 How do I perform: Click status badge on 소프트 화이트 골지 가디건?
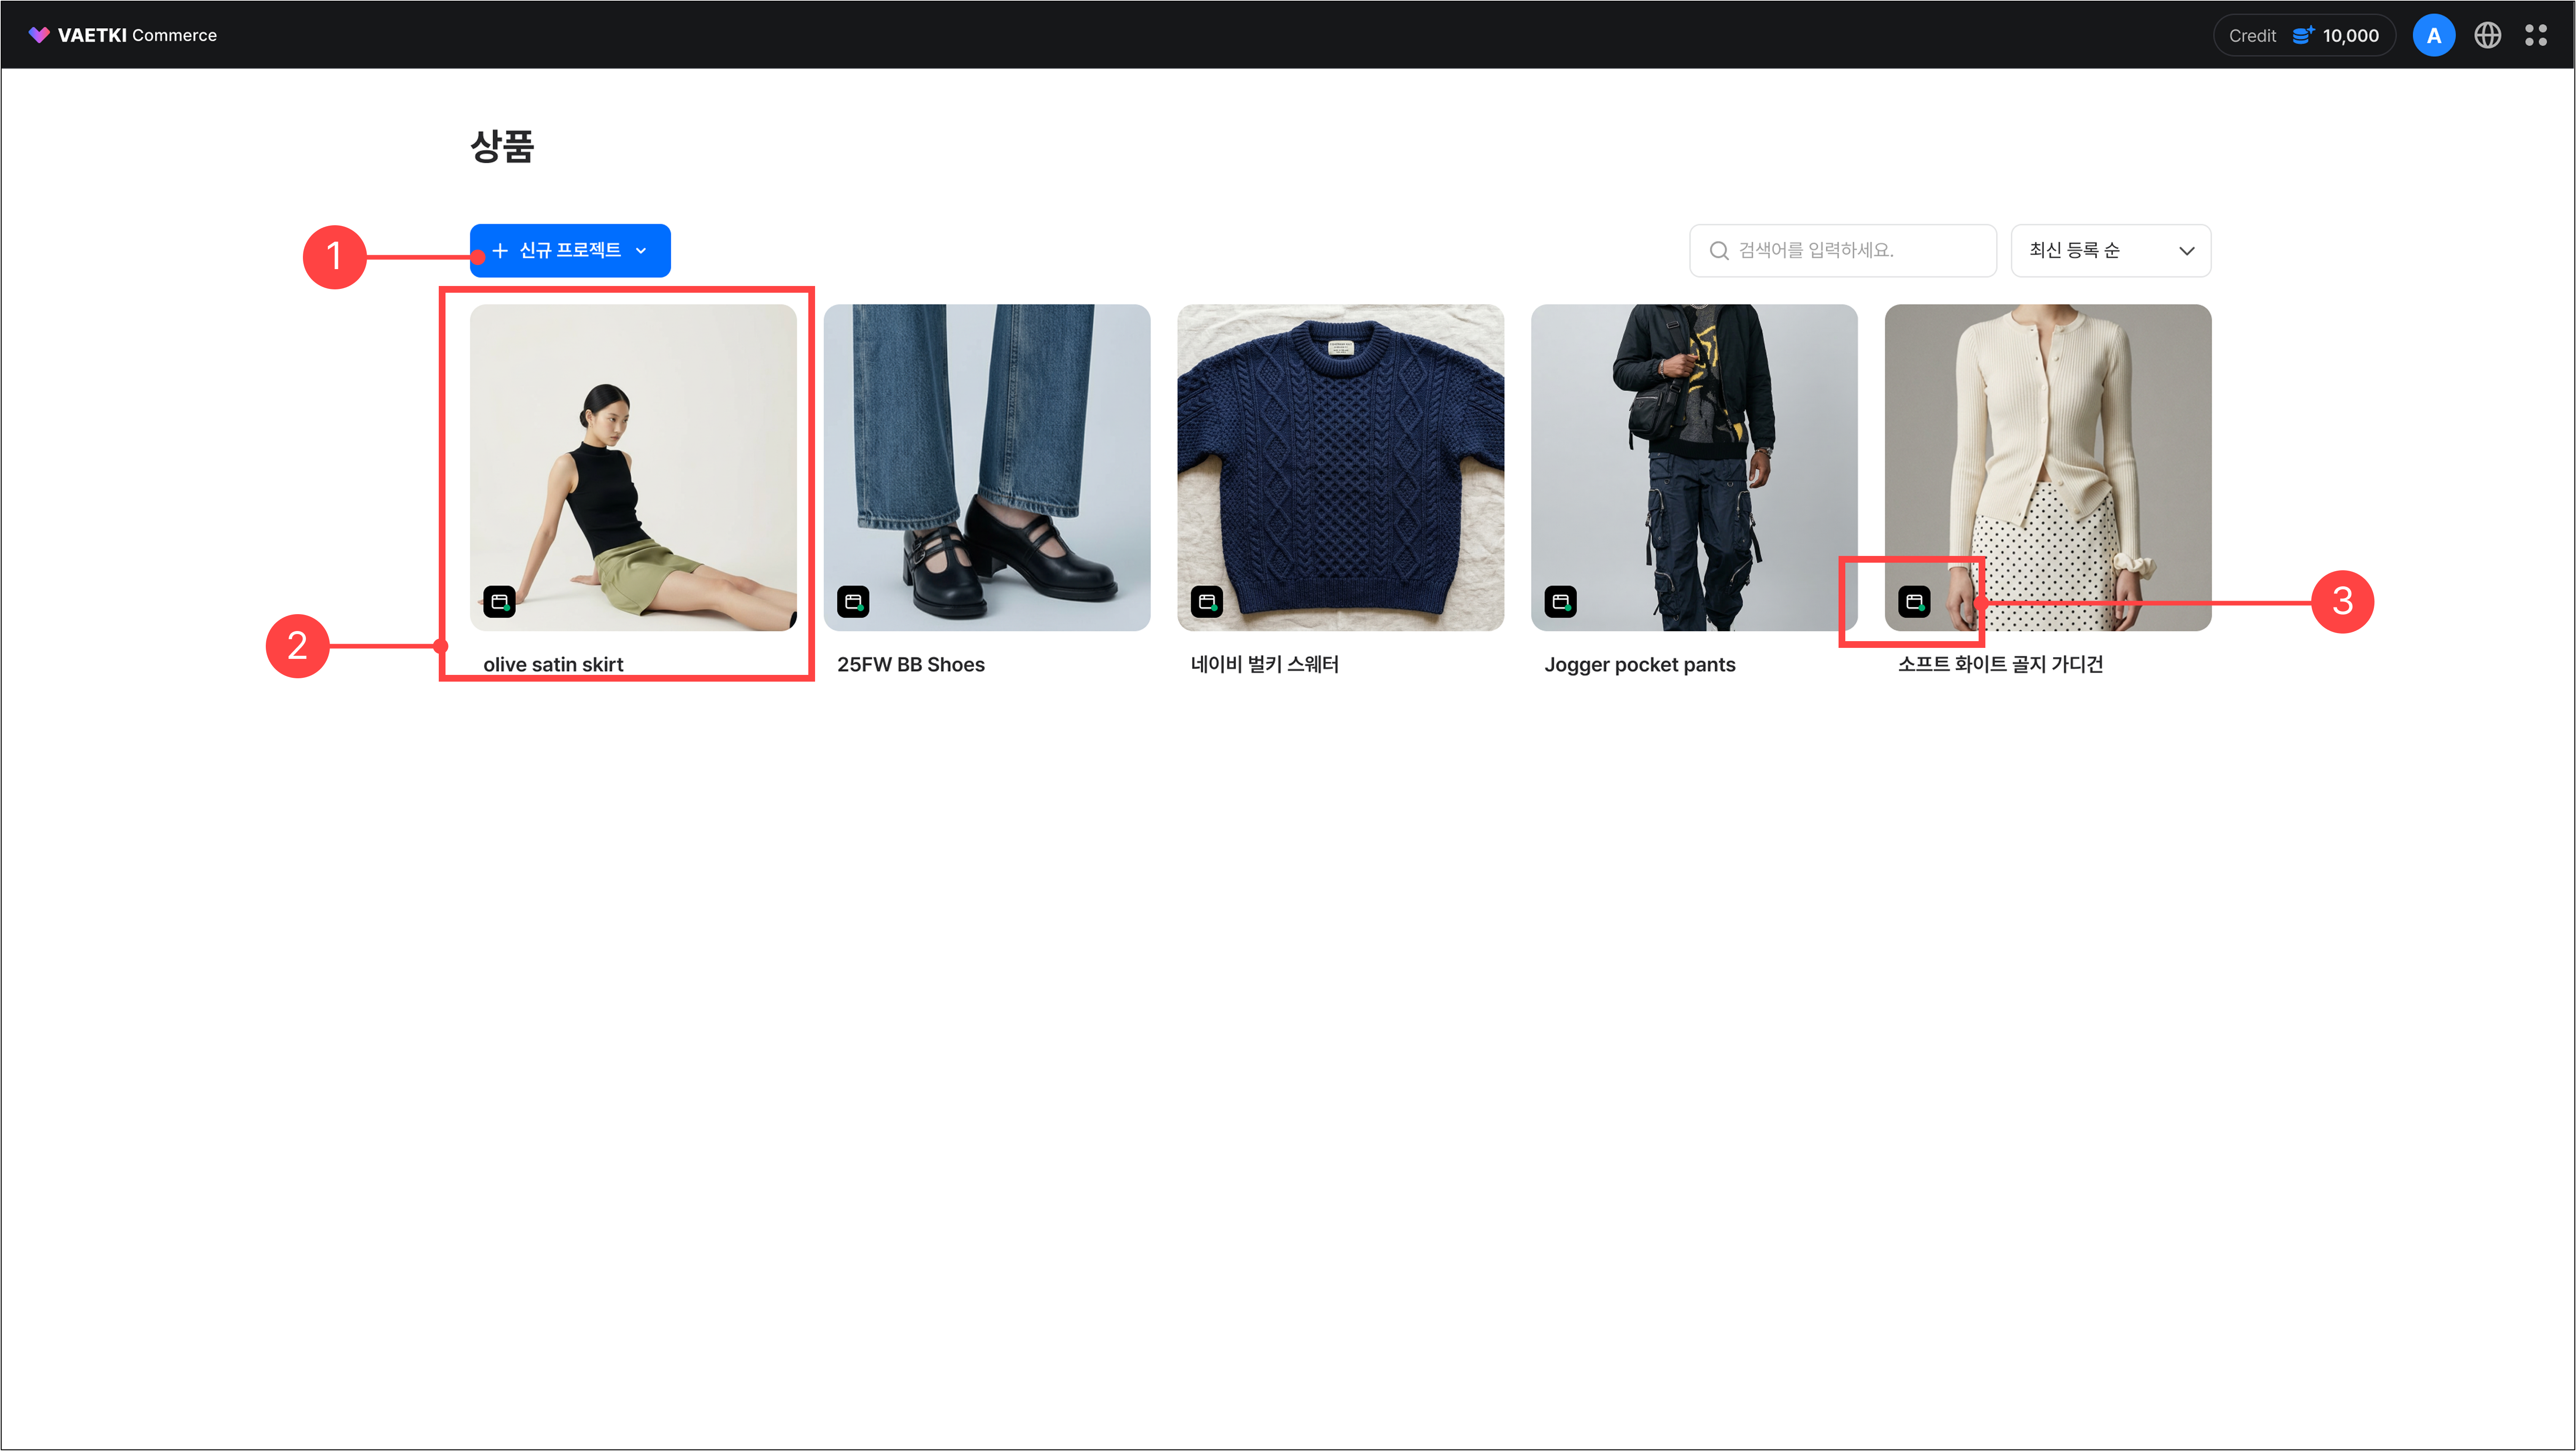tap(1914, 602)
